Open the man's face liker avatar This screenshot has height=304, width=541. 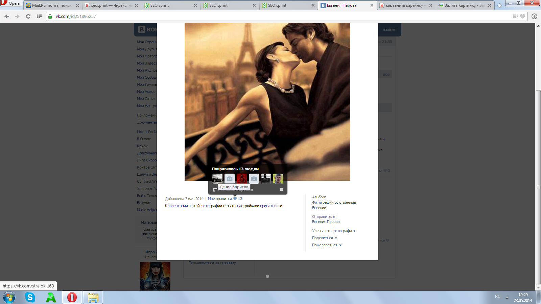point(278,179)
